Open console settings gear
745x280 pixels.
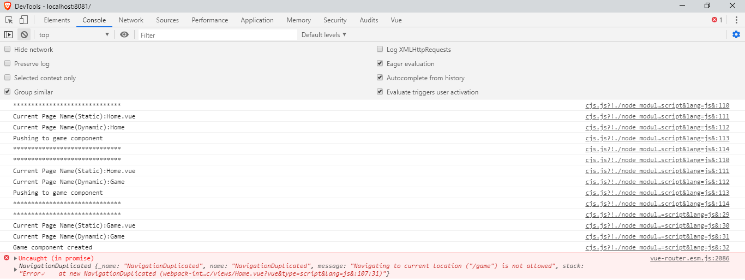point(736,35)
